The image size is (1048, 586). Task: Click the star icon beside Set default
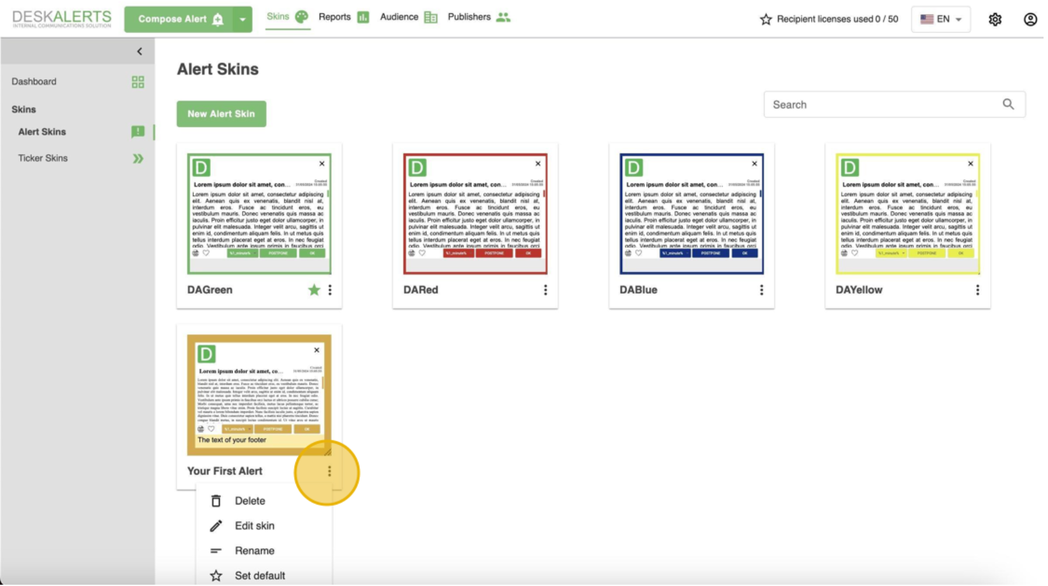(x=216, y=576)
